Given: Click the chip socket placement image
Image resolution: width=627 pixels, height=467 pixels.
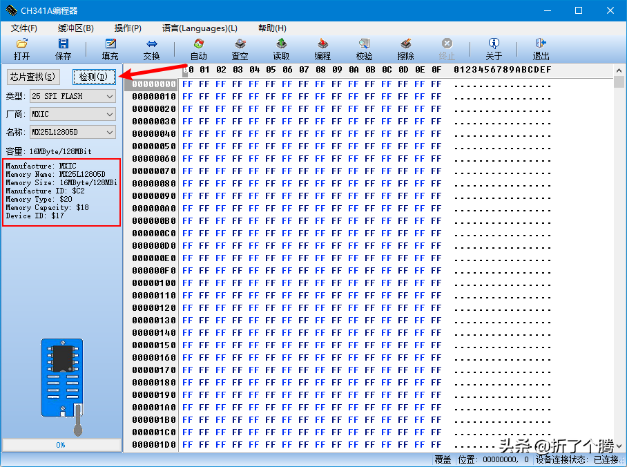Looking at the screenshot, I should [63, 387].
